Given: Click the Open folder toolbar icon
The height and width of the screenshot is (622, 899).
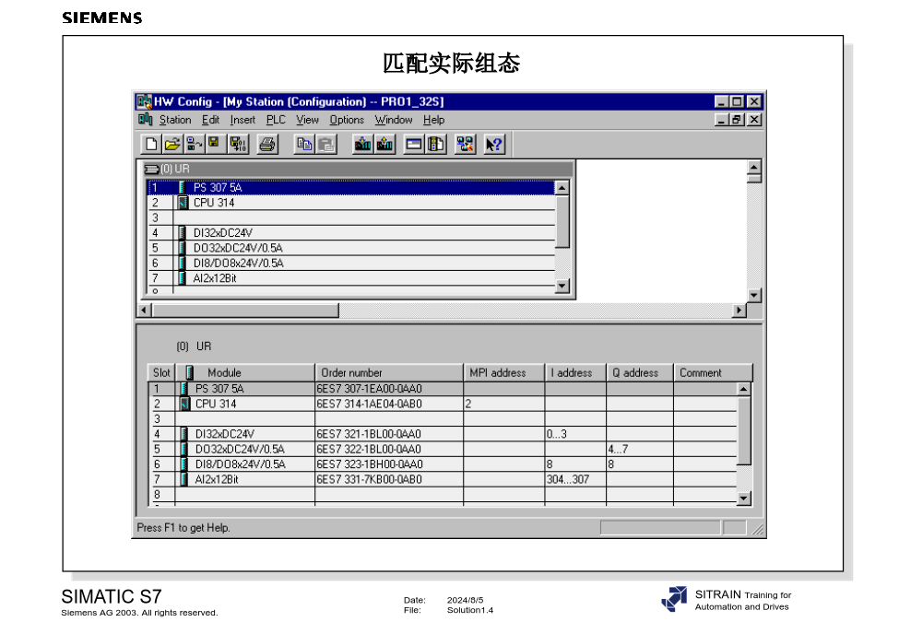Looking at the screenshot, I should tap(172, 144).
